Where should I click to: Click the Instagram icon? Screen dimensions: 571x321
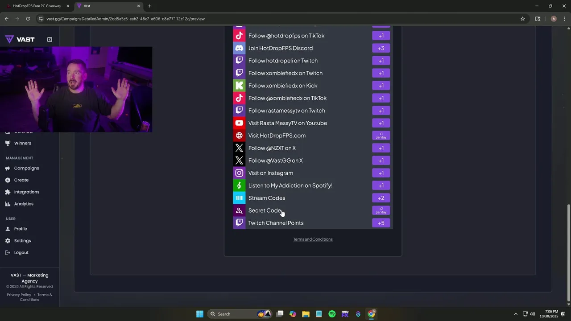coord(239,173)
